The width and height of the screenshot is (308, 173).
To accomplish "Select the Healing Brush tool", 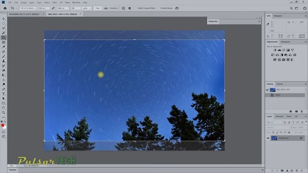I will (3, 52).
